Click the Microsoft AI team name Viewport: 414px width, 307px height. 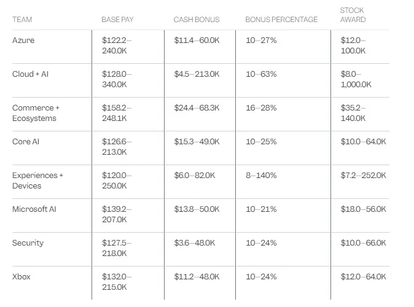point(34,209)
